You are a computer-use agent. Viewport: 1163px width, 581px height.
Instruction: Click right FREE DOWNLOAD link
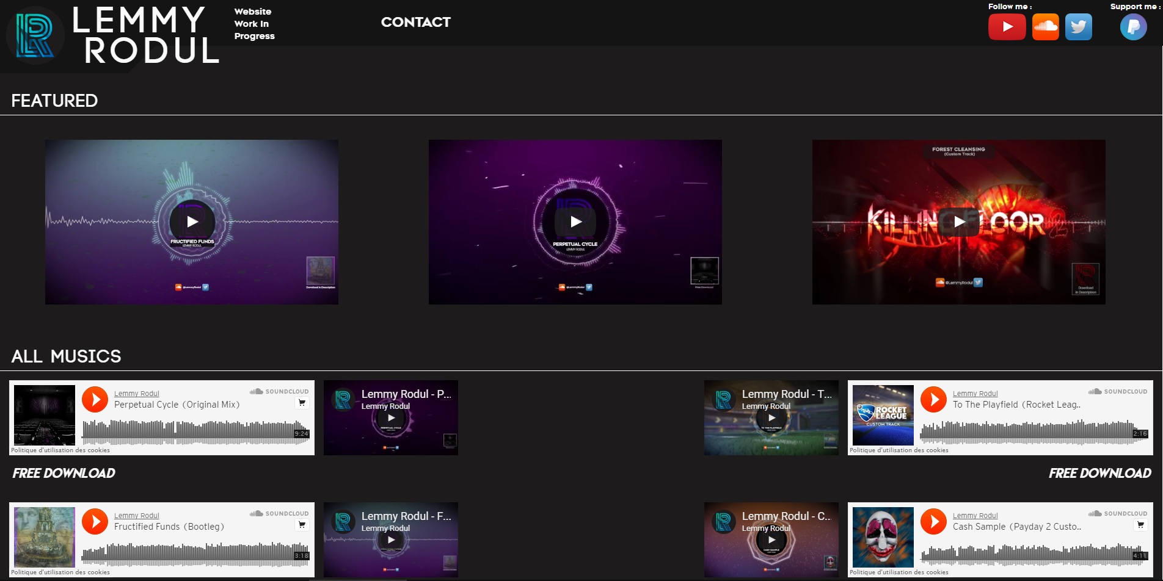(1099, 474)
